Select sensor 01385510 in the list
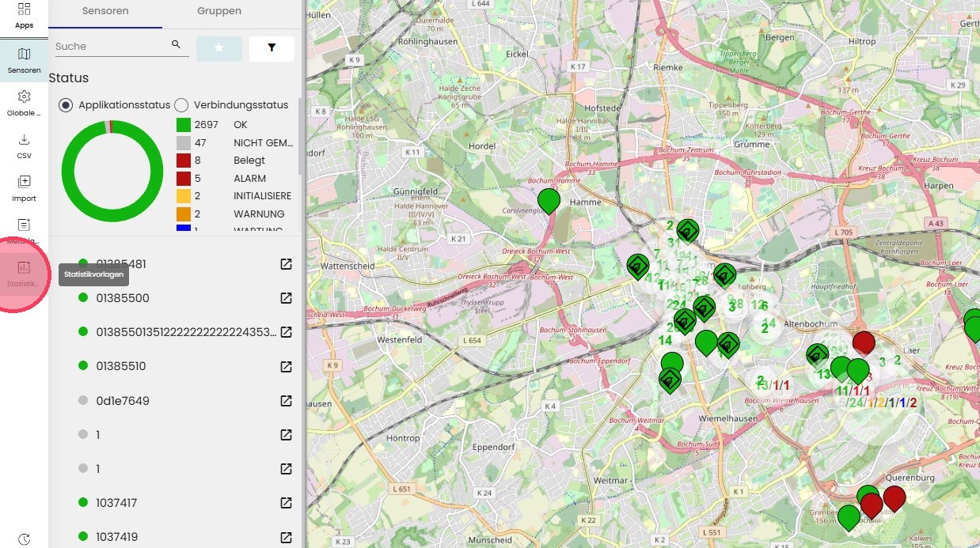Viewport: 980px width, 548px height. click(123, 366)
